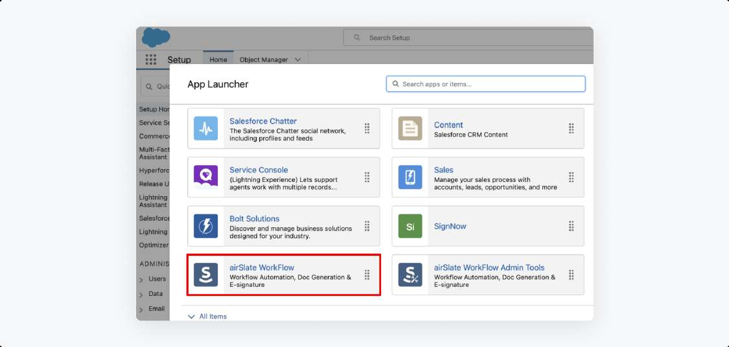Screen dimensions: 729x347
Task: Click the Service Console app icon
Action: (x=205, y=177)
